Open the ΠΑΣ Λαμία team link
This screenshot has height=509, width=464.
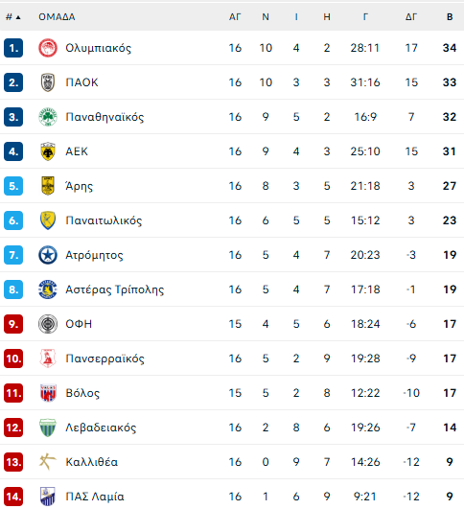coord(95,497)
